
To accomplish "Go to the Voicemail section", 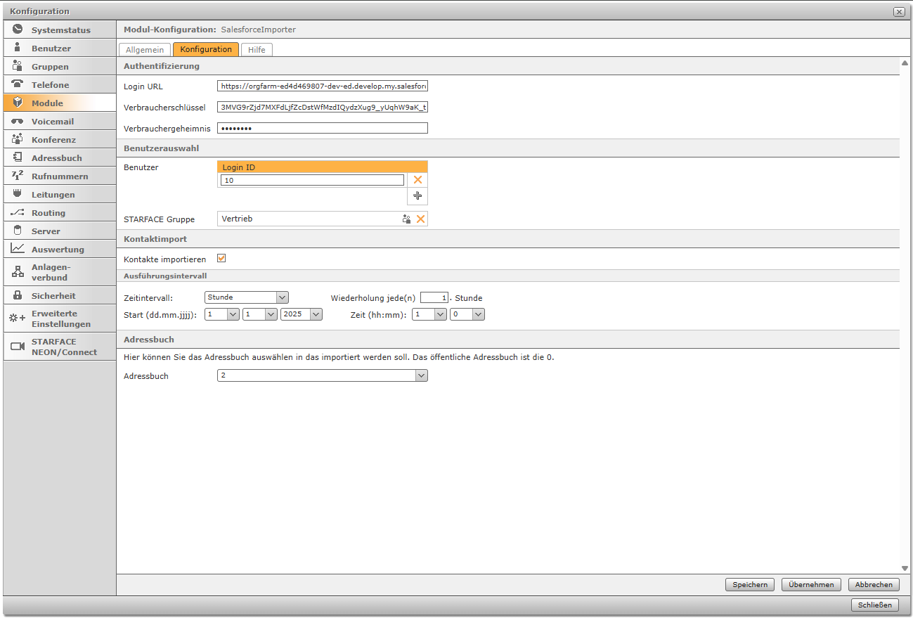I will point(52,122).
